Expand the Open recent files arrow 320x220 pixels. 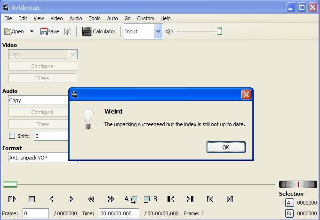tap(32, 31)
